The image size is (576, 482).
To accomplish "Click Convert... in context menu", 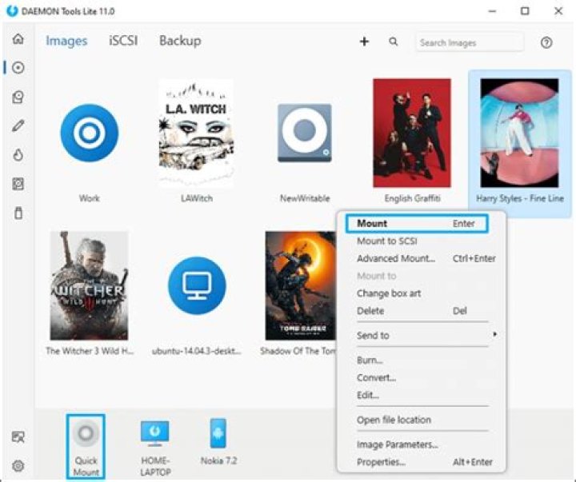I will point(376,377).
